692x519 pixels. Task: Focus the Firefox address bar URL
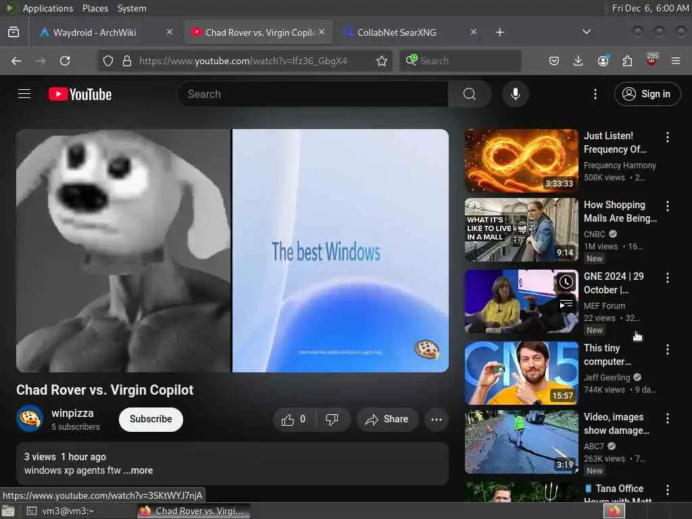pos(243,61)
